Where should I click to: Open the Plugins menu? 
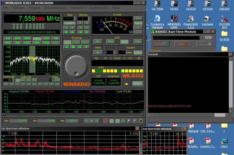tap(34, 8)
